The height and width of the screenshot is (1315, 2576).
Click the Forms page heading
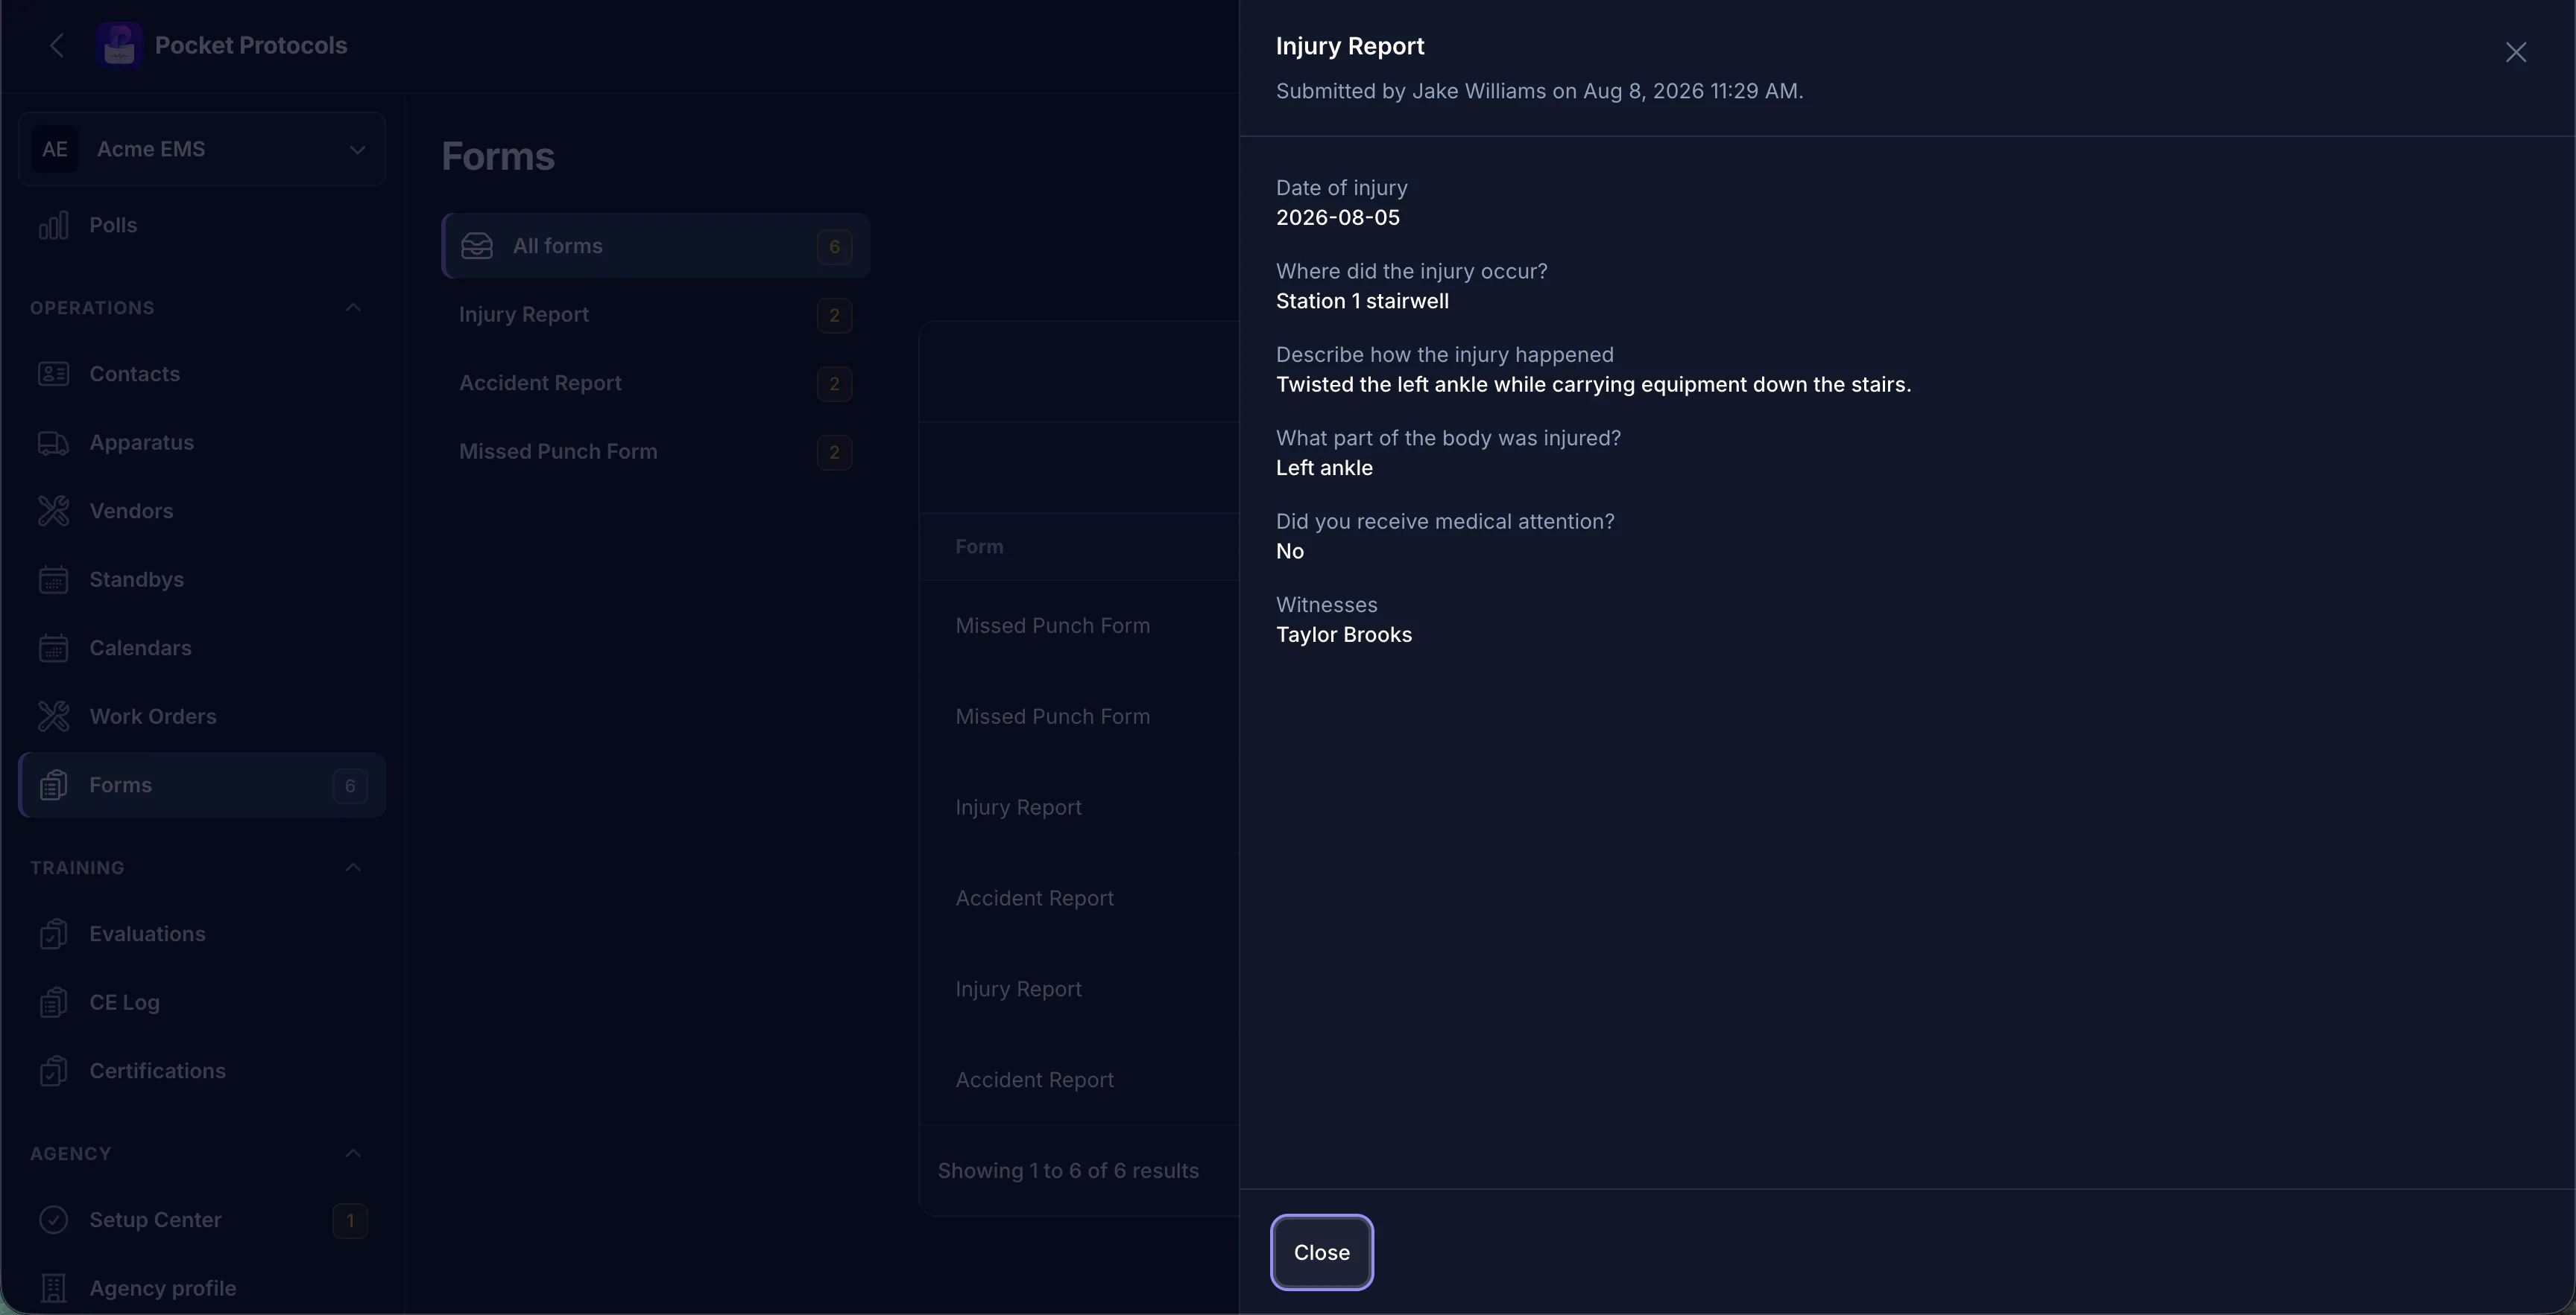point(497,157)
